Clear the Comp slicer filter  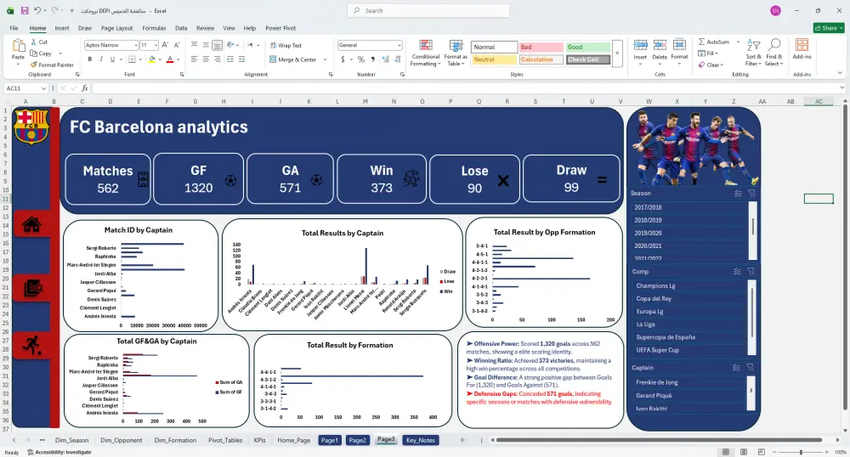751,271
